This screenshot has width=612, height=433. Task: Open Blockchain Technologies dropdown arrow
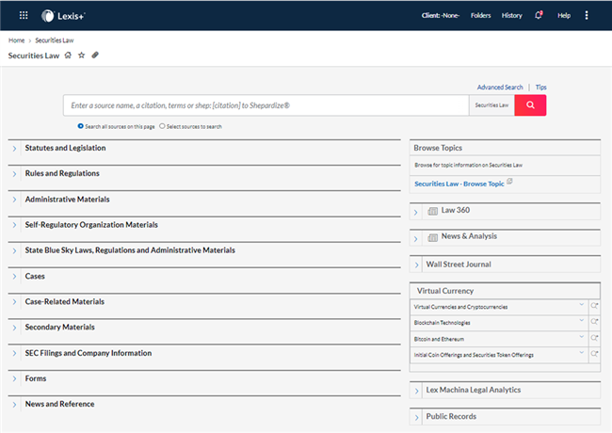581,321
